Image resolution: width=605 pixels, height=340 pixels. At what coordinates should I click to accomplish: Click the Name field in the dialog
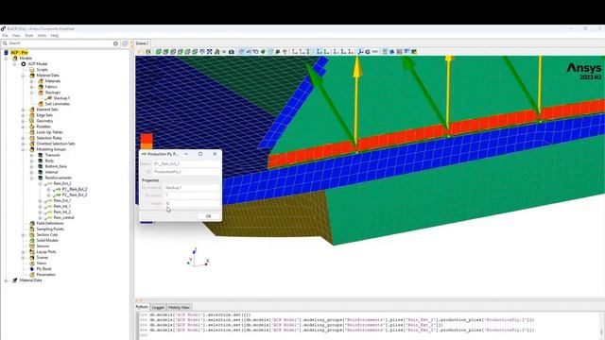click(x=187, y=163)
